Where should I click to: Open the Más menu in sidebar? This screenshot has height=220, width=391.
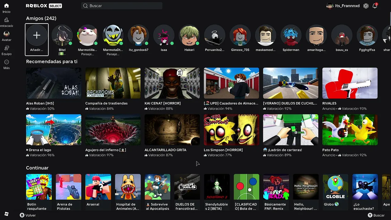coord(6,64)
